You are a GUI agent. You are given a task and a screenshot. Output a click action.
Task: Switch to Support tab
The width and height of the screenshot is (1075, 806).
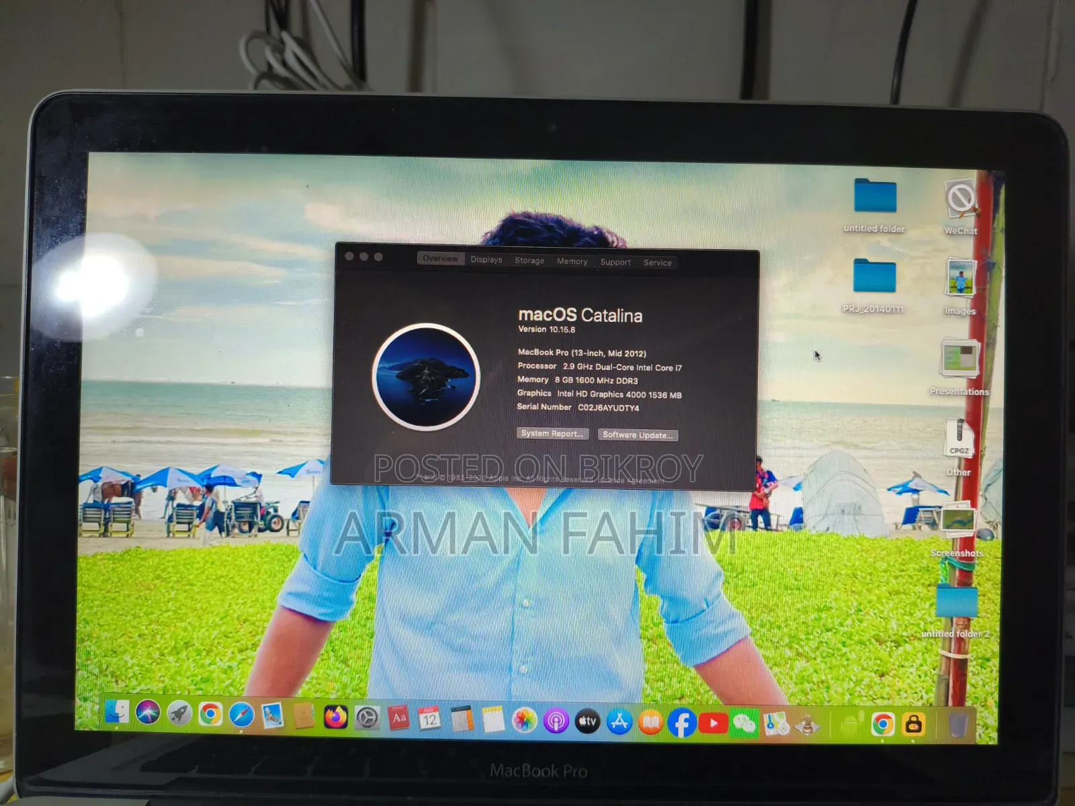615,262
